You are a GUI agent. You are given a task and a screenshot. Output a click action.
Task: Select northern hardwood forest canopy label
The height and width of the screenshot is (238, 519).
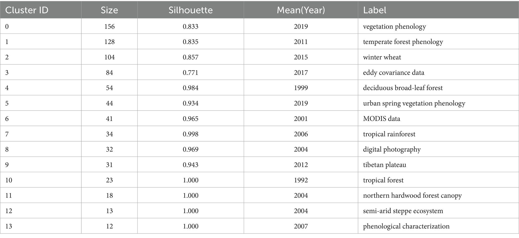(x=412, y=196)
